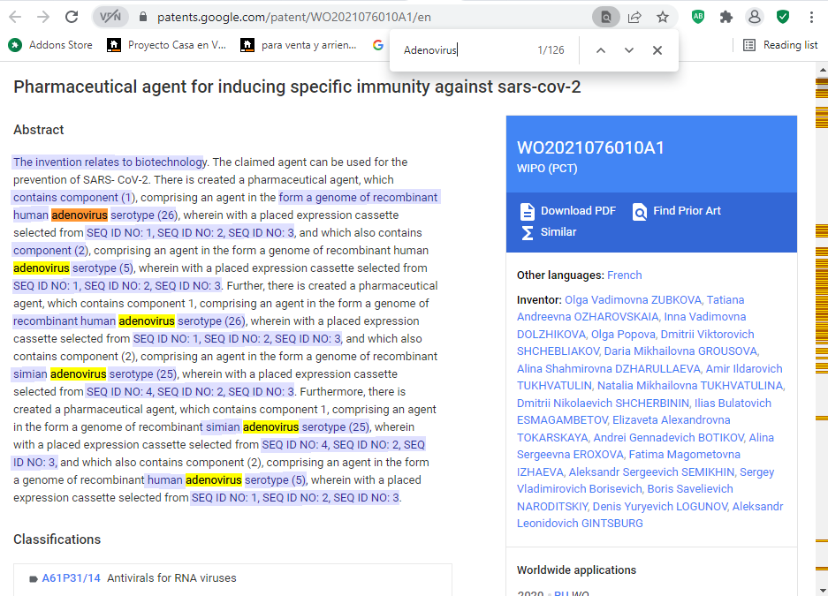Open the Reading list panel
This screenshot has height=596, width=828.
780,45
